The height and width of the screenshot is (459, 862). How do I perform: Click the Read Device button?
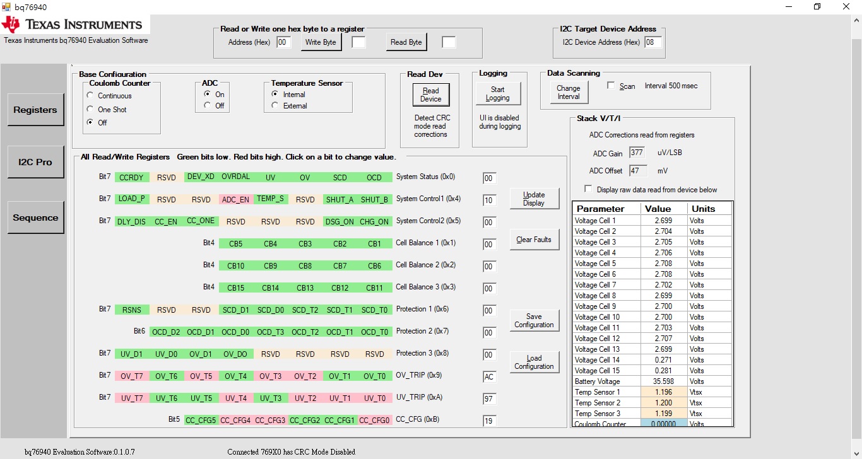tap(431, 95)
